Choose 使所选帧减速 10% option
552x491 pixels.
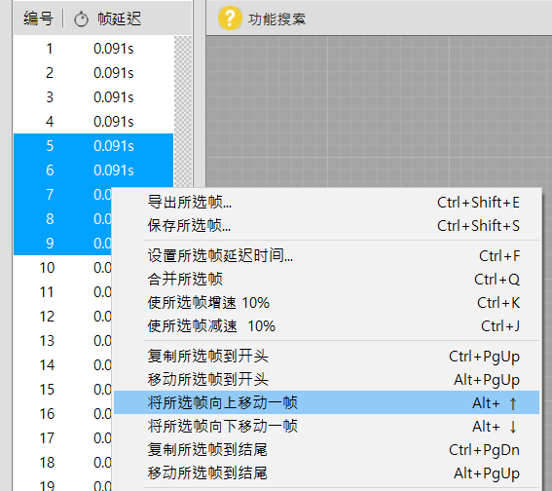[x=326, y=325]
